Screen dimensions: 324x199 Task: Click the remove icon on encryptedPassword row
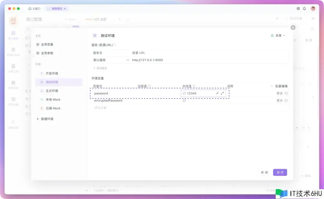pos(286,101)
